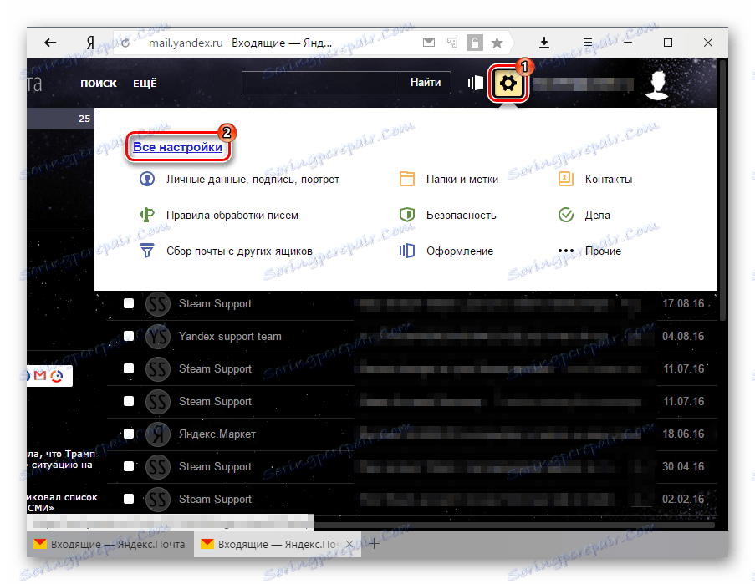Open Личные данные, подпись, портрет
The width and height of the screenshot is (755, 584).
[253, 180]
